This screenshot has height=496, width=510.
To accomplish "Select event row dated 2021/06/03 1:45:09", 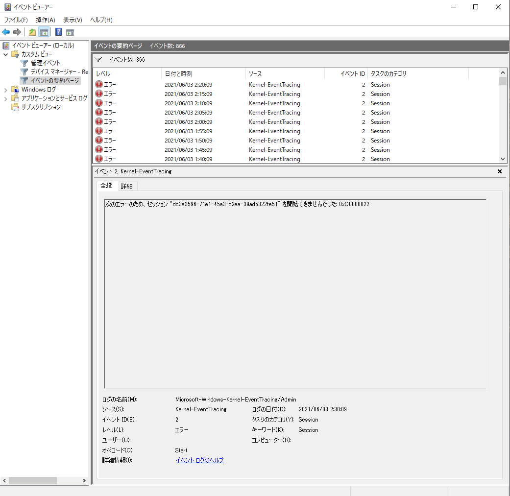I will (x=296, y=149).
